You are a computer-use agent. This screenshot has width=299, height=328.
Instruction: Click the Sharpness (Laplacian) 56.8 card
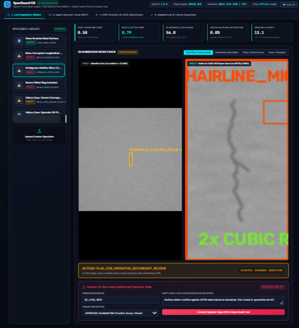184,33
